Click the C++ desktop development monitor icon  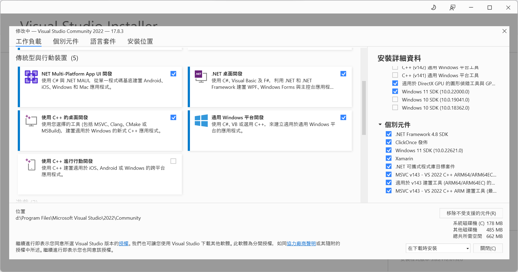31,121
